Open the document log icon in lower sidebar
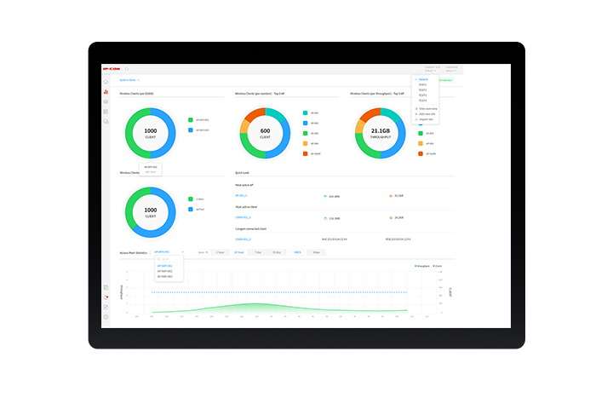The image size is (613, 409). point(106,288)
